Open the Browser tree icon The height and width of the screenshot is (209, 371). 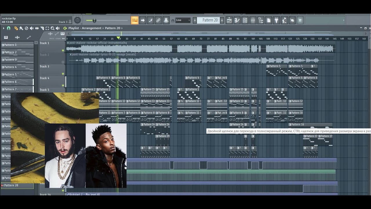261,20
